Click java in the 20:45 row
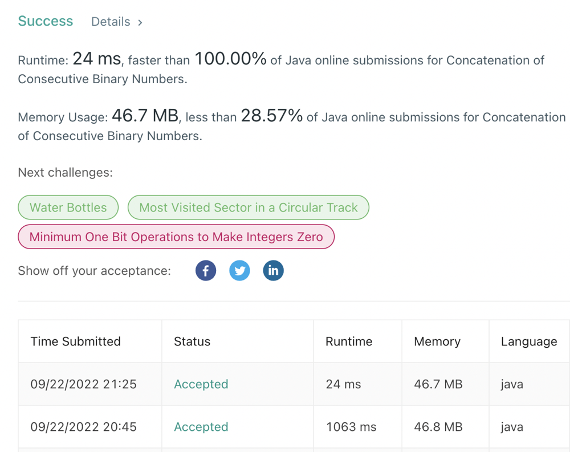The width and height of the screenshot is (570, 452). tap(512, 427)
